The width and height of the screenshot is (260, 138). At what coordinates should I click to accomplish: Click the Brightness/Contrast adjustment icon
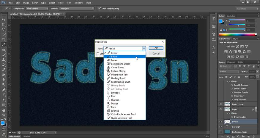click(228, 46)
